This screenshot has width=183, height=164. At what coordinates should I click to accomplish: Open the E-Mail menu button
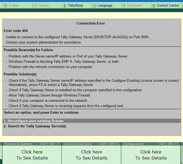coord(18,5)
